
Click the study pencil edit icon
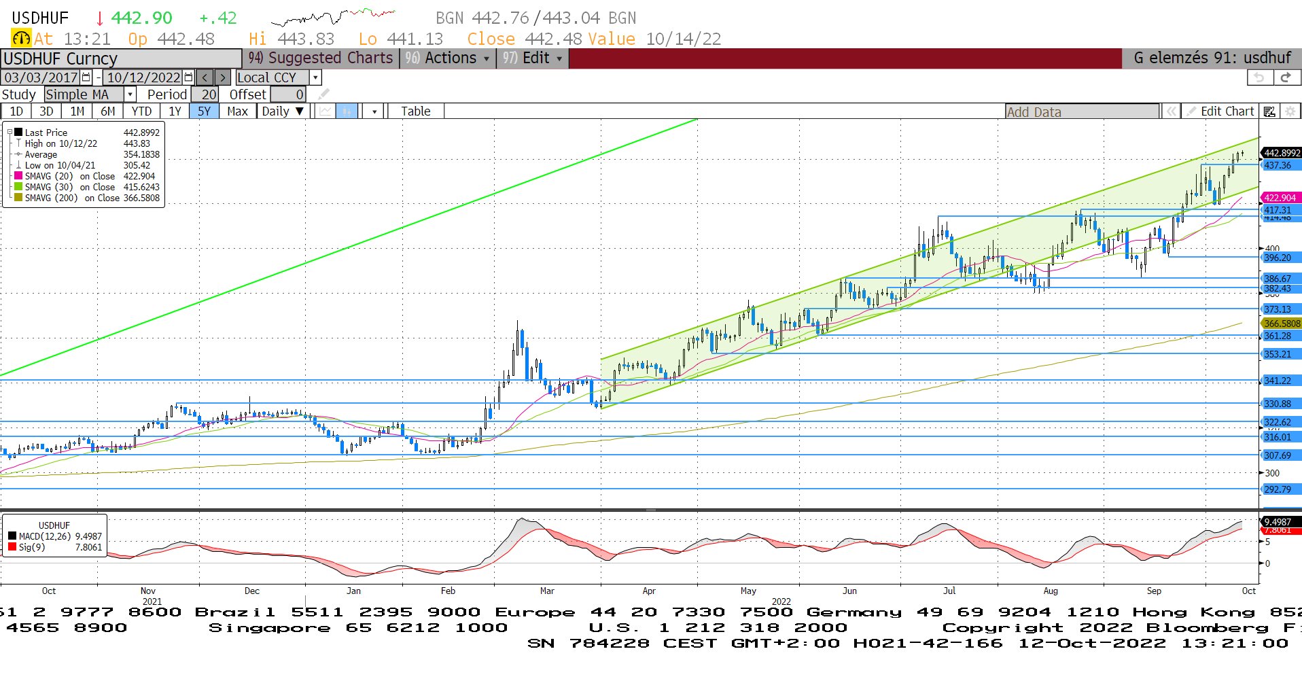click(324, 94)
